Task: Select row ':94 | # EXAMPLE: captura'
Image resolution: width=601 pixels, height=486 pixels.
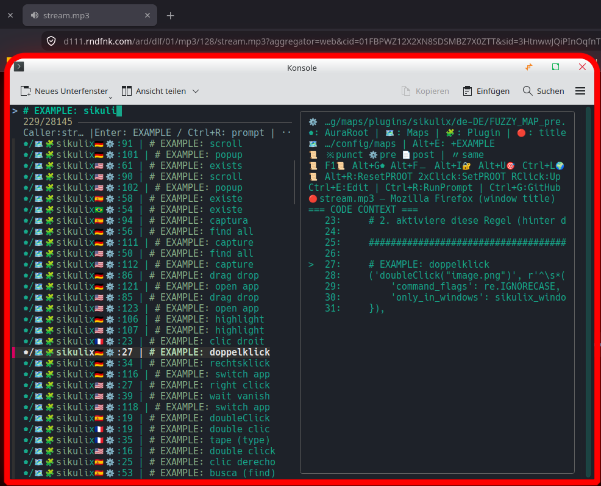Action: pyautogui.click(x=135, y=221)
